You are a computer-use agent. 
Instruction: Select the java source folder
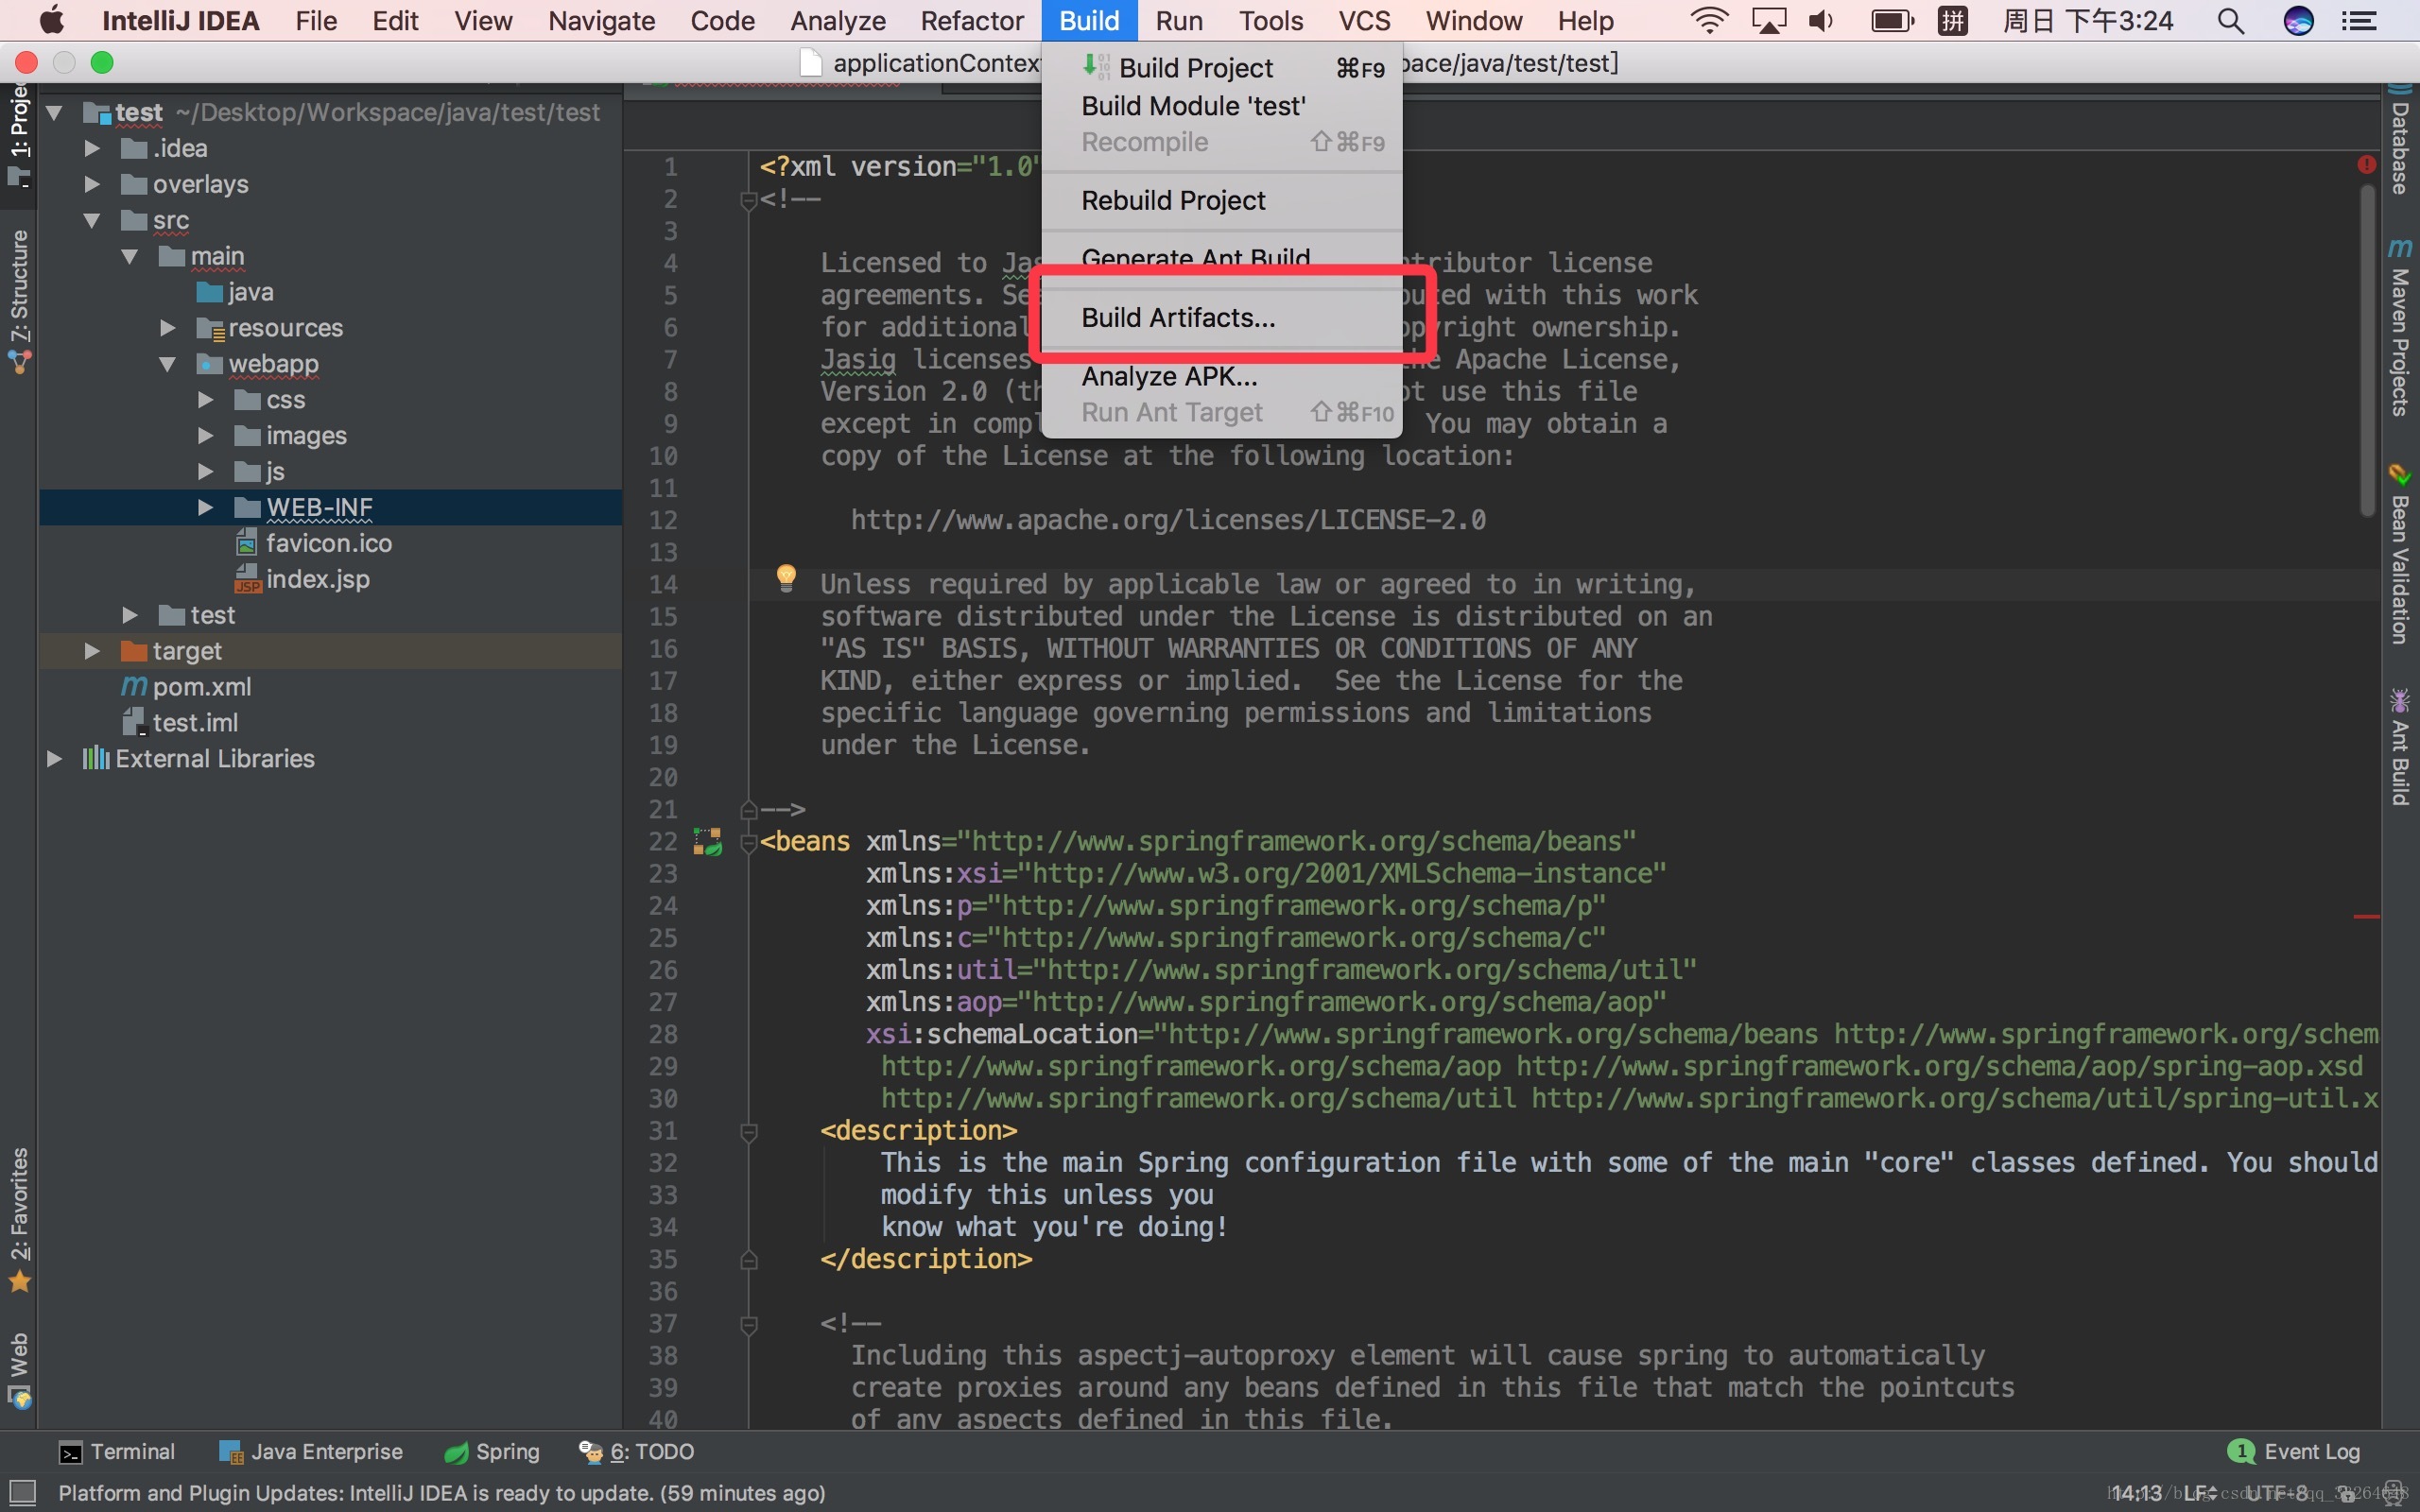(235, 292)
